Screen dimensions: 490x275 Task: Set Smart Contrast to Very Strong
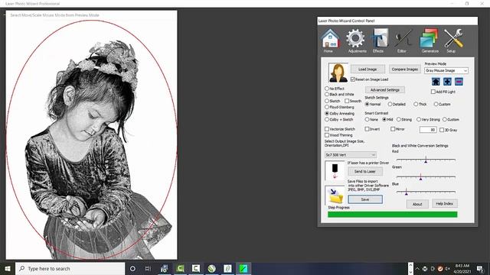click(x=419, y=119)
